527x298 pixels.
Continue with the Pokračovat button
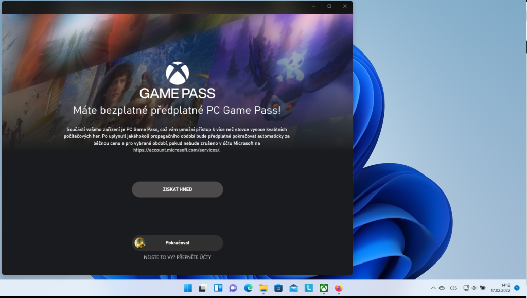coord(178,243)
